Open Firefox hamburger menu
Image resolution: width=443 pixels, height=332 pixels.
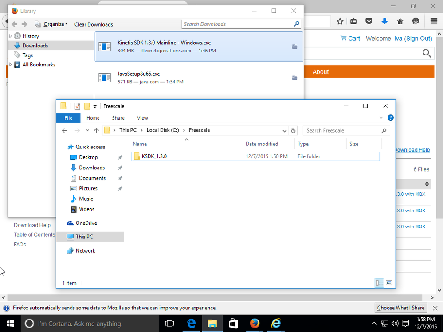(x=434, y=21)
